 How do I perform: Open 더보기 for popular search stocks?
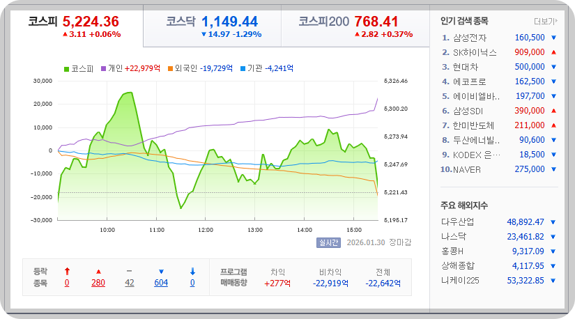pyautogui.click(x=545, y=22)
